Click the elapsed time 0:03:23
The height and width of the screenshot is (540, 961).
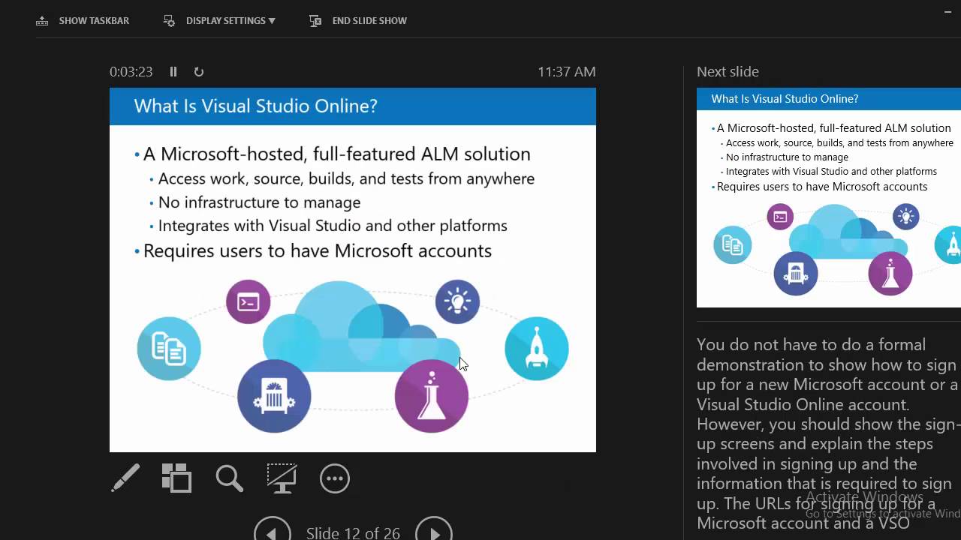[131, 72]
